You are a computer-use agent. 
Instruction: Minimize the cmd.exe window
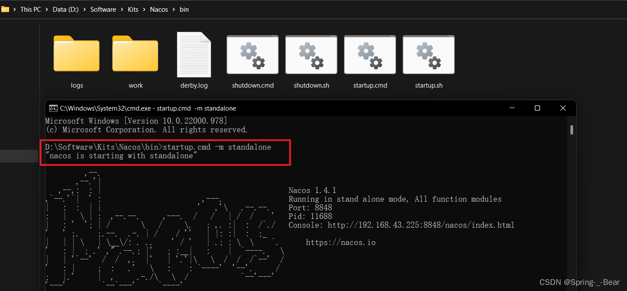[x=512, y=108]
